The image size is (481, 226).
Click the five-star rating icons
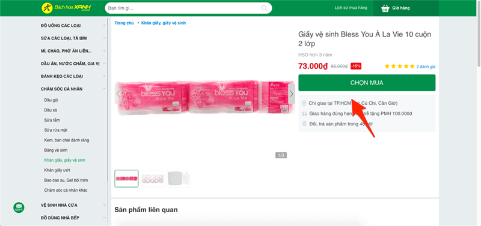(x=399, y=66)
